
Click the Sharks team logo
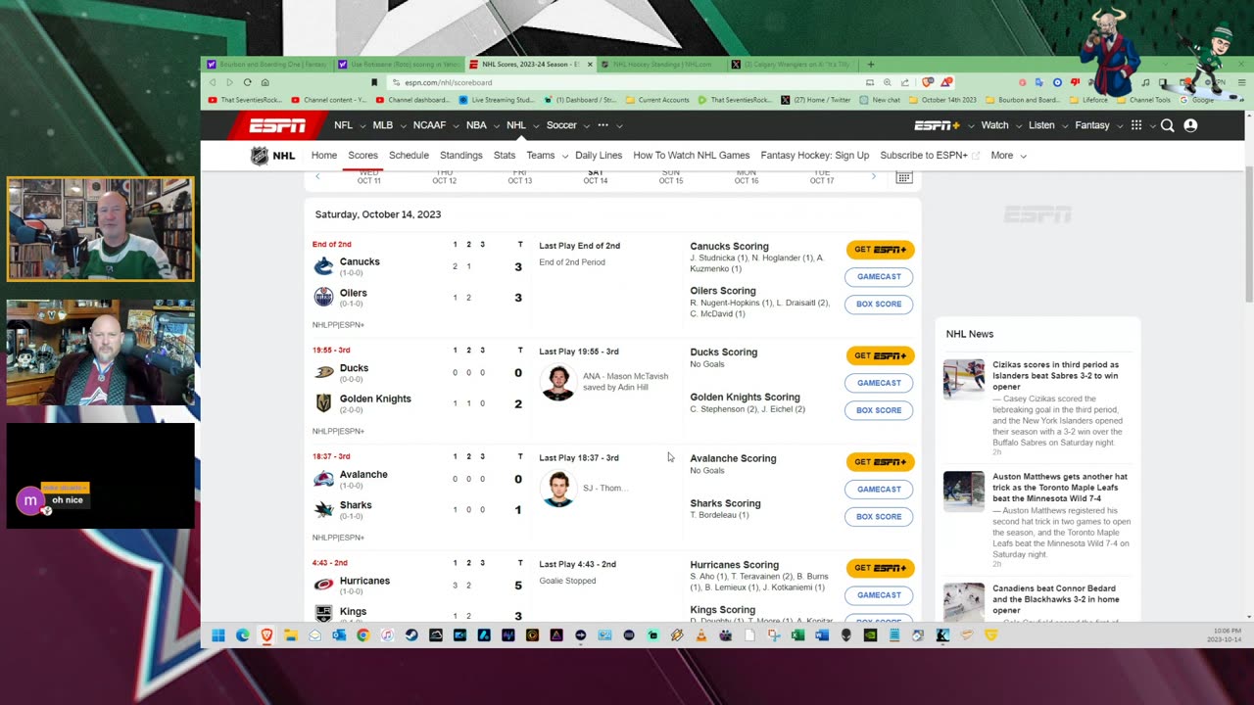[x=323, y=509]
